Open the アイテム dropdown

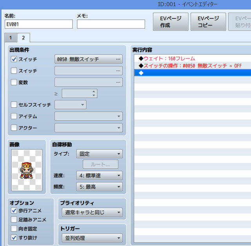pos(89,116)
